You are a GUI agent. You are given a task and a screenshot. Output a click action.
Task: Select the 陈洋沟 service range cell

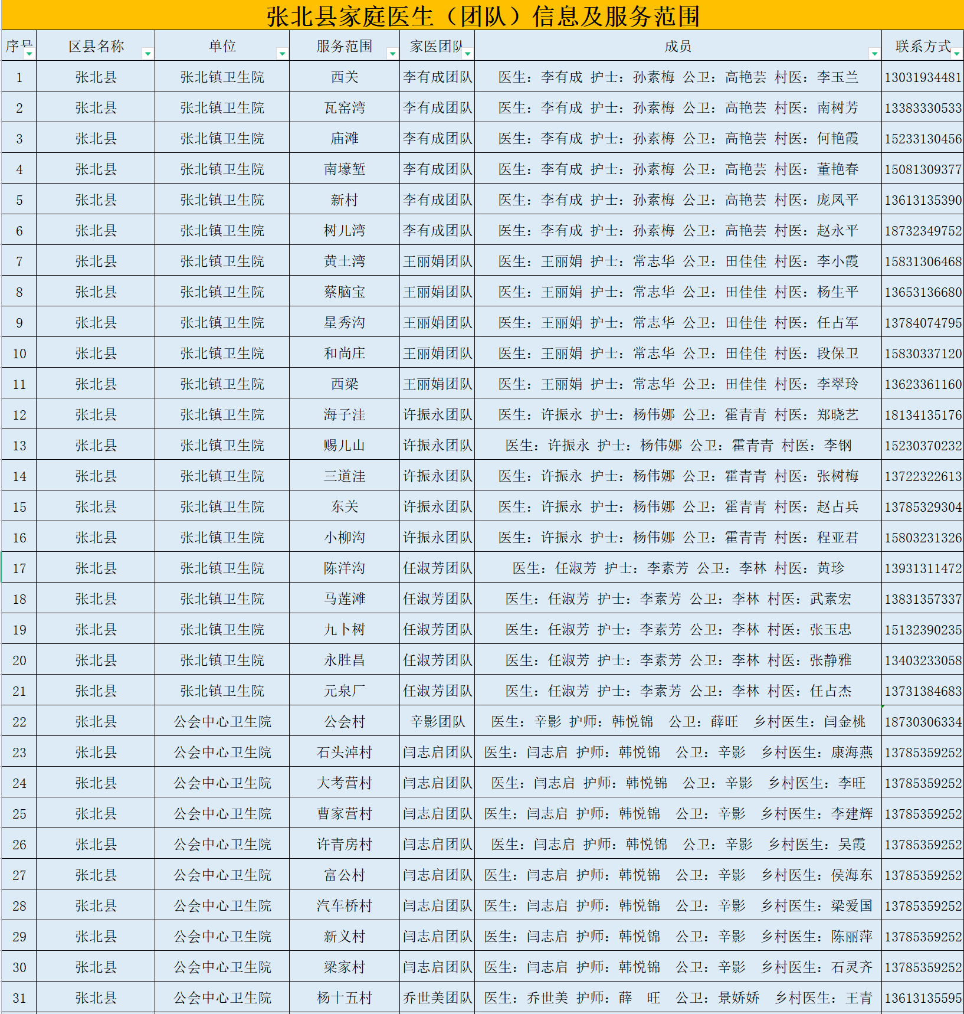[345, 568]
